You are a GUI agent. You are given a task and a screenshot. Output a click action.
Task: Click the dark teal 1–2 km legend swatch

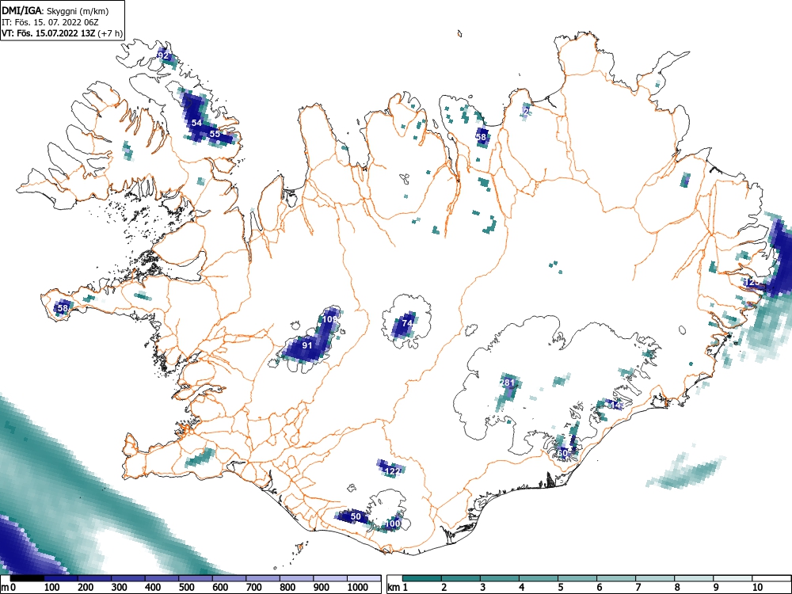422,578
